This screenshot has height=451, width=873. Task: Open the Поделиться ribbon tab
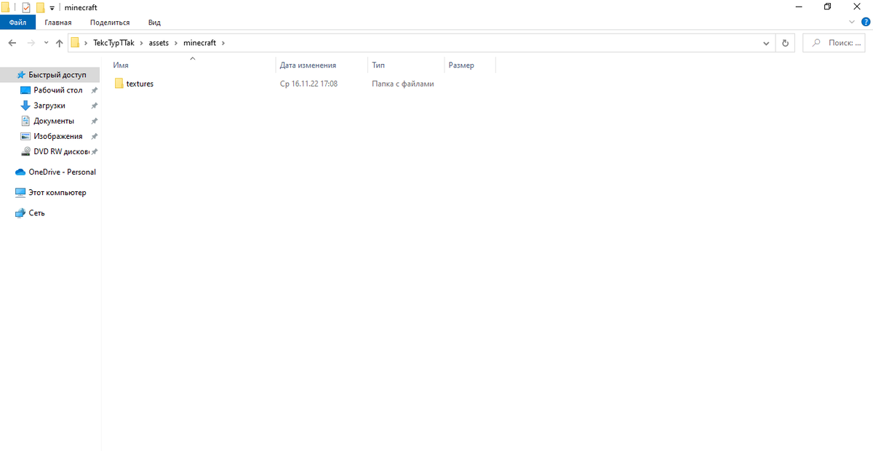click(x=110, y=23)
